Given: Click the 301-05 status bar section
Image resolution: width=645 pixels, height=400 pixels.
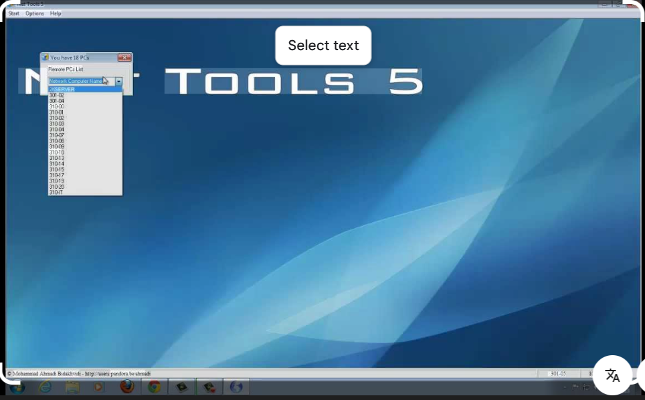Looking at the screenshot, I should (558, 374).
